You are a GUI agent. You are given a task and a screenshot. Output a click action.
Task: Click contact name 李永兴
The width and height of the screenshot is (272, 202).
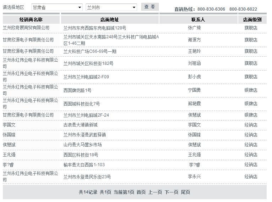click(194, 176)
